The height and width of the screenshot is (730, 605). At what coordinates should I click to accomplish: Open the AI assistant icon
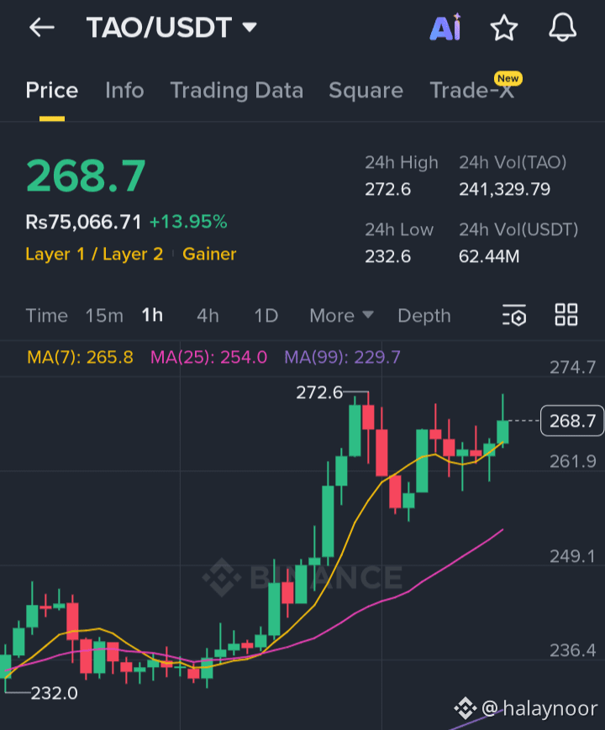point(445,27)
